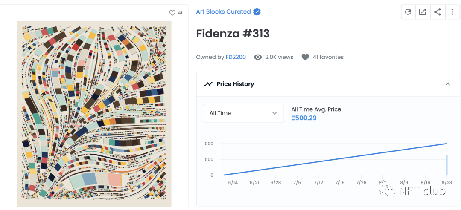Open the Fidenza #313 artwork image
The image size is (461, 210).
(94, 114)
